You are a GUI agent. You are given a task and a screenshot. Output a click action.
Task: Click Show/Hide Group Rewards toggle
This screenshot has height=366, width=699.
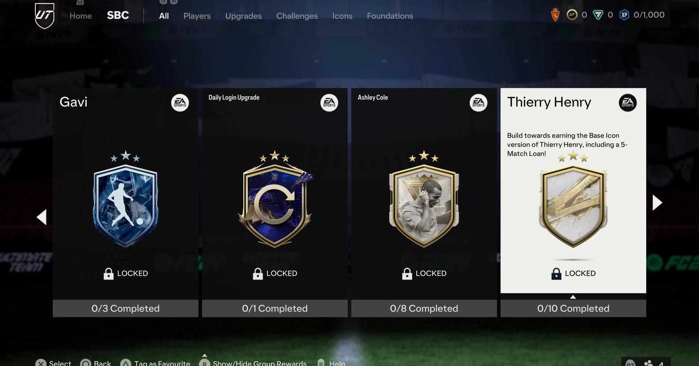253,363
